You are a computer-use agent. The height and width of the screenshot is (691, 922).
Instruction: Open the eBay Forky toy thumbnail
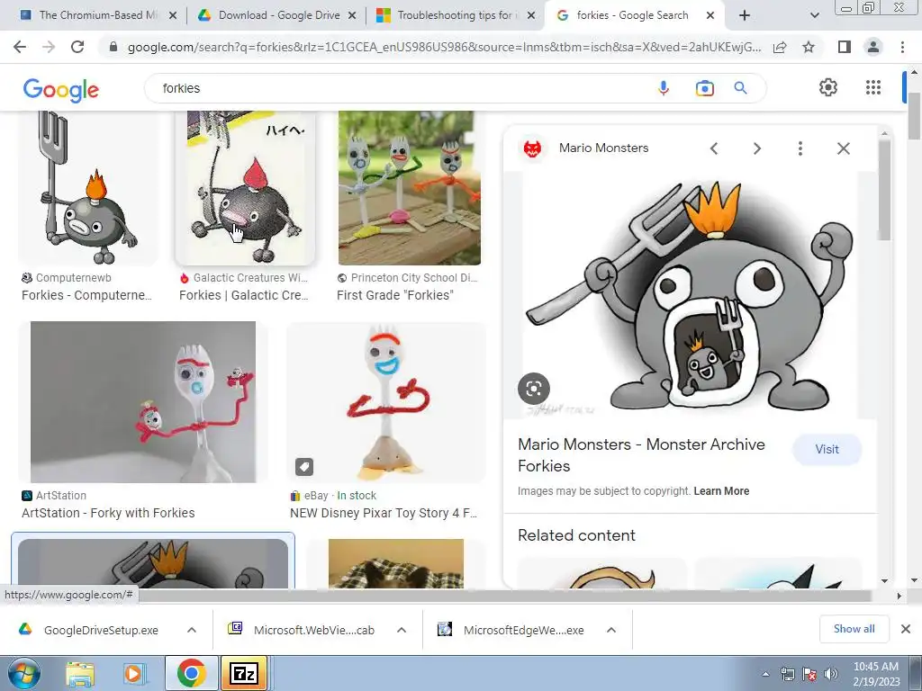385,402
